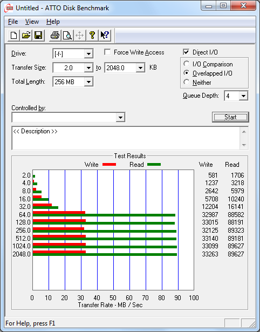Click the ATTO application title bar icon
The width and height of the screenshot is (260, 332).
[x=9, y=8]
